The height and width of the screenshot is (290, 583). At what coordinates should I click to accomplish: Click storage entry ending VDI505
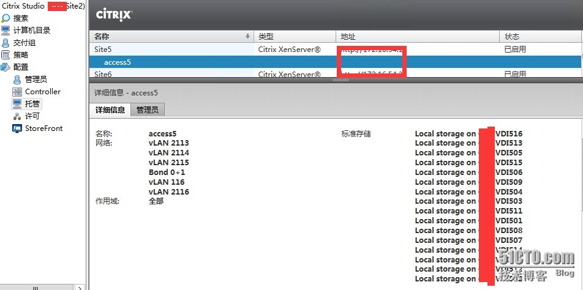[x=468, y=152]
